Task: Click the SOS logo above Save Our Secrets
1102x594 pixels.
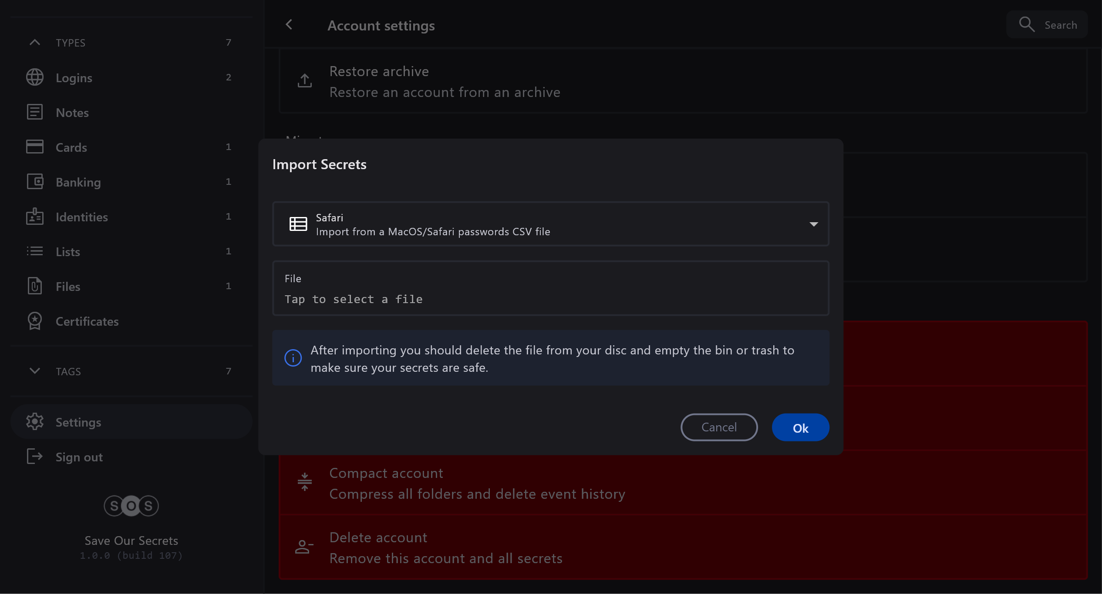Action: (x=131, y=506)
